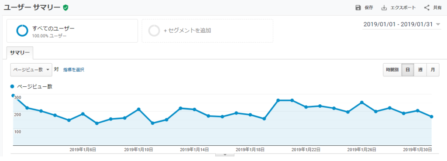Click the 2019年1月22日 axis label
447x161 pixels.
click(306, 149)
